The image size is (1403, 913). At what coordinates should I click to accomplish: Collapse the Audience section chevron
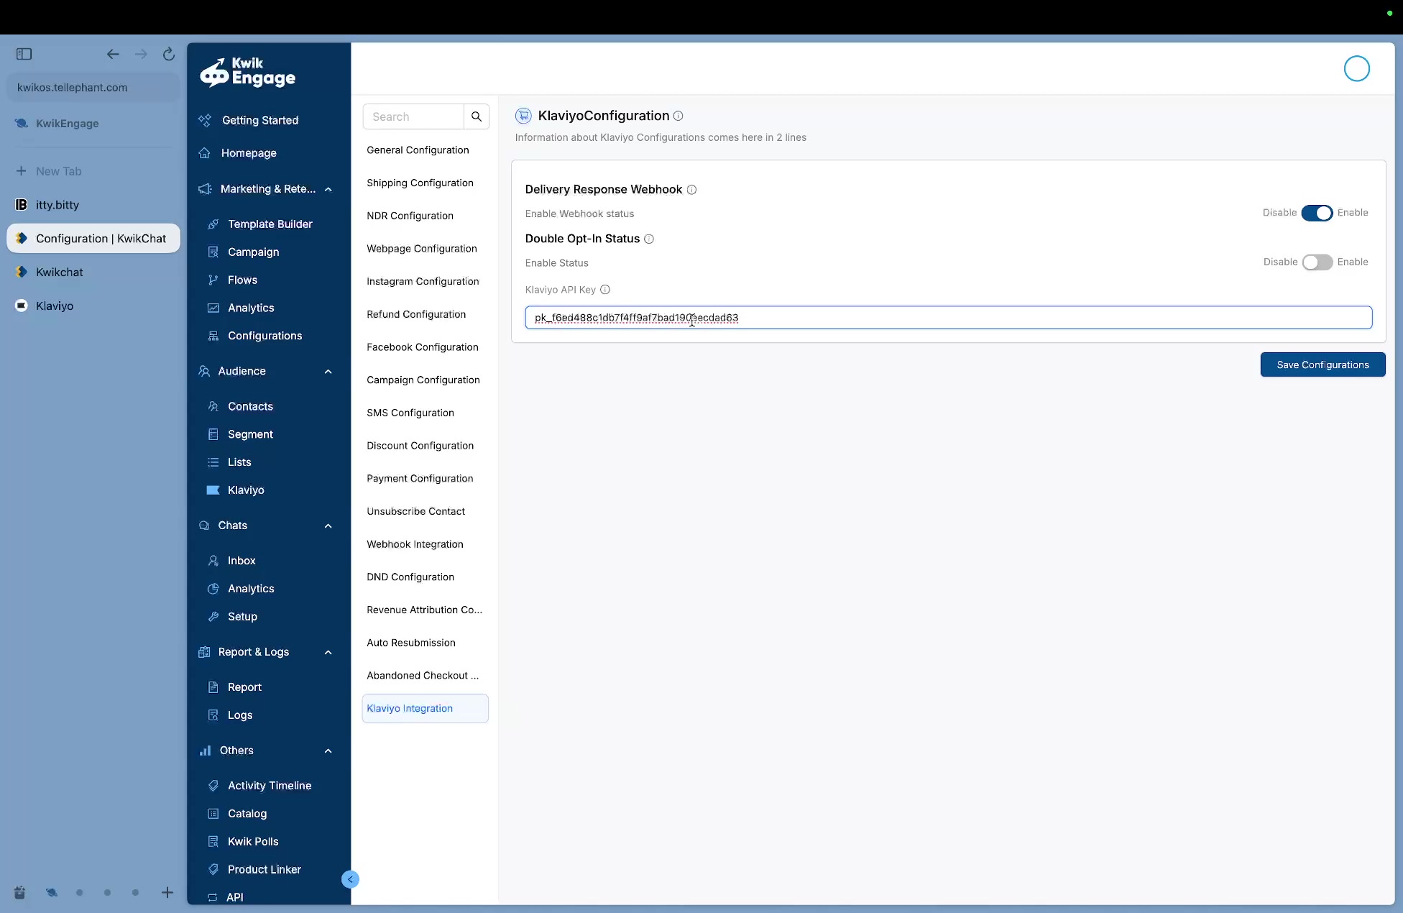328,372
